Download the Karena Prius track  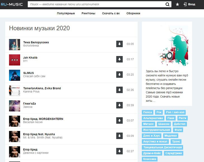coord(119,90)
